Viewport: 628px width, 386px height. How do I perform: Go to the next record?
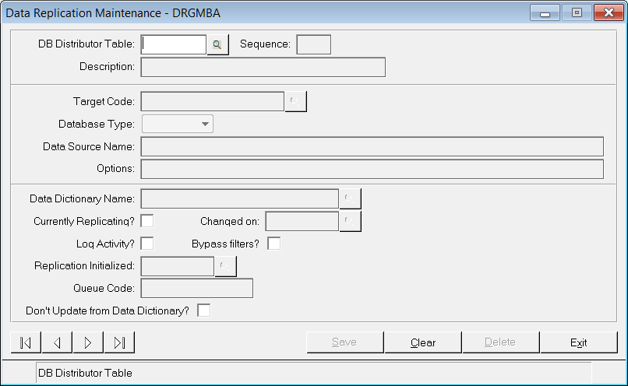(x=88, y=342)
